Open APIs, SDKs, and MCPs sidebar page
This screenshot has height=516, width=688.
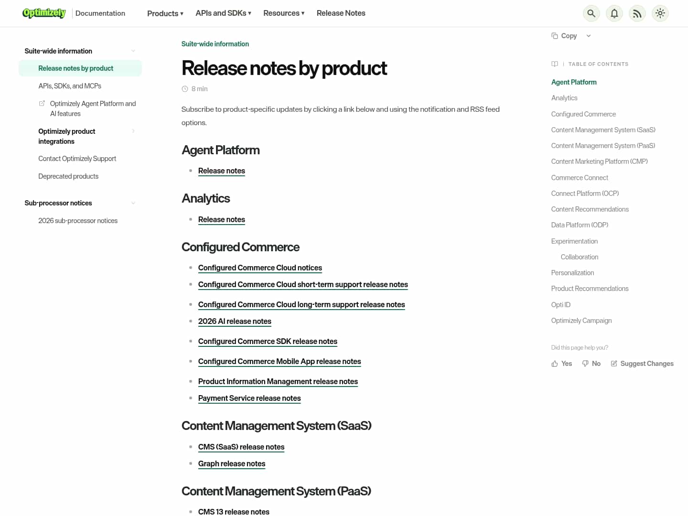coord(70,86)
